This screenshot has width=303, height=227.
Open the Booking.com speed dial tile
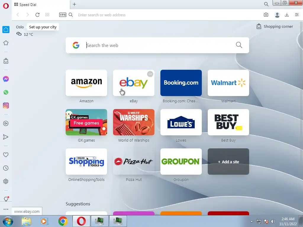pyautogui.click(x=181, y=83)
